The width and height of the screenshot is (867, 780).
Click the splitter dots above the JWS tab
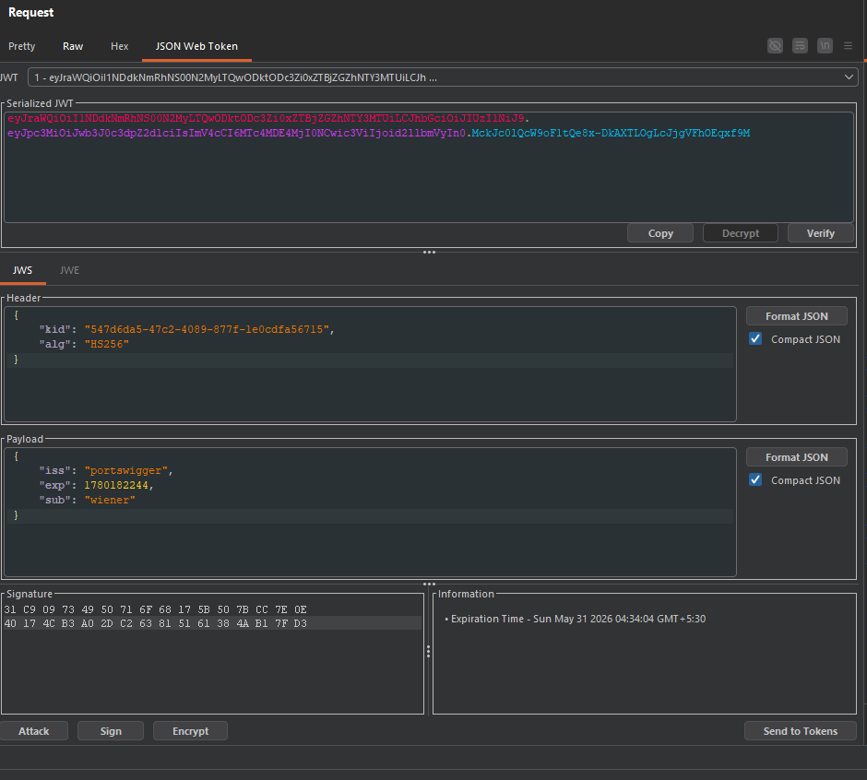429,252
